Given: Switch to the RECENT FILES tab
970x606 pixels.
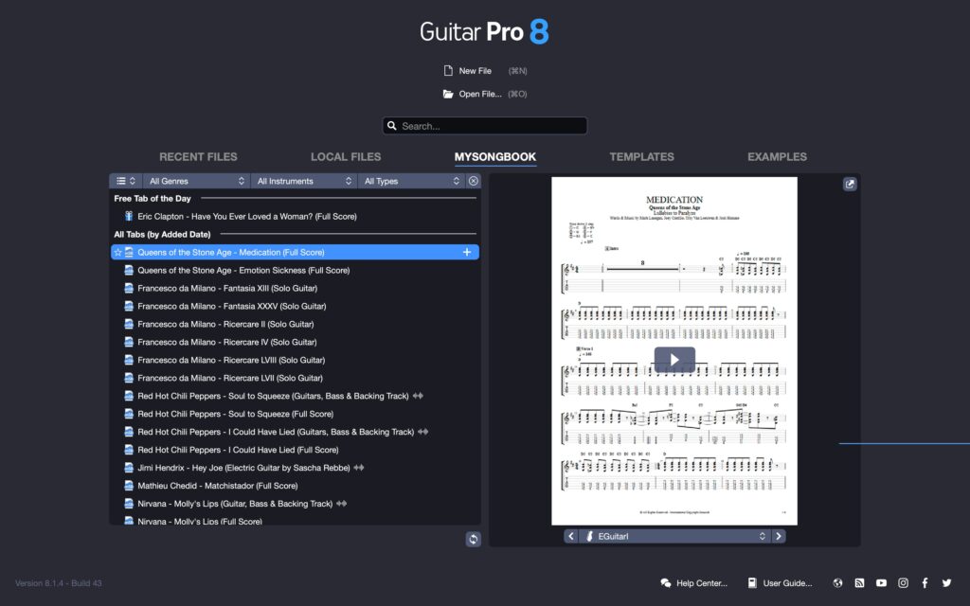Looking at the screenshot, I should pyautogui.click(x=198, y=156).
